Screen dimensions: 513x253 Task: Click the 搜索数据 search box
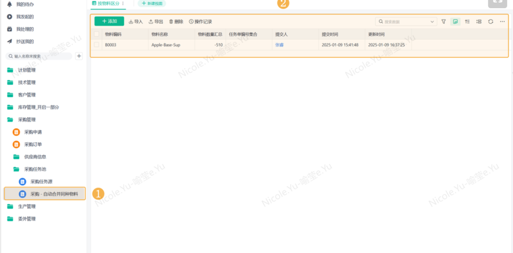click(406, 21)
